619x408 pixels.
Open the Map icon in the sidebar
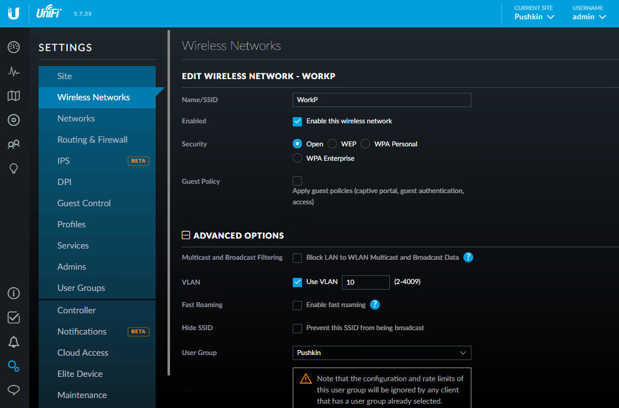(14, 95)
